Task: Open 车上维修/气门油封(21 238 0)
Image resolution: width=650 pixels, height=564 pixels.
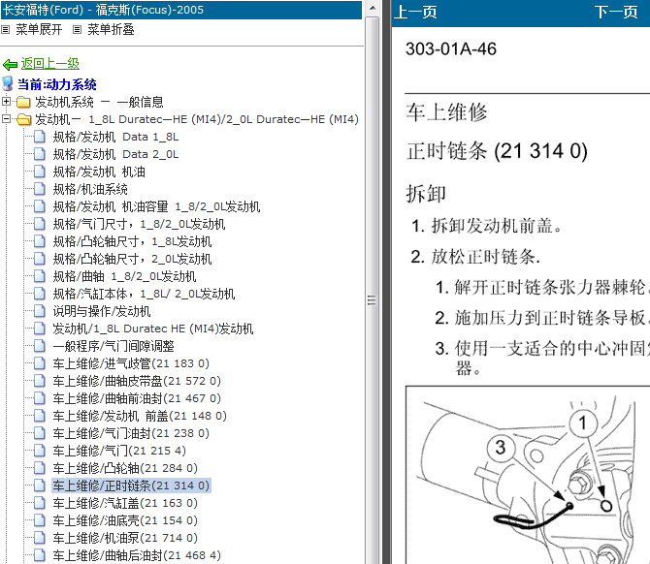Action: 131,433
